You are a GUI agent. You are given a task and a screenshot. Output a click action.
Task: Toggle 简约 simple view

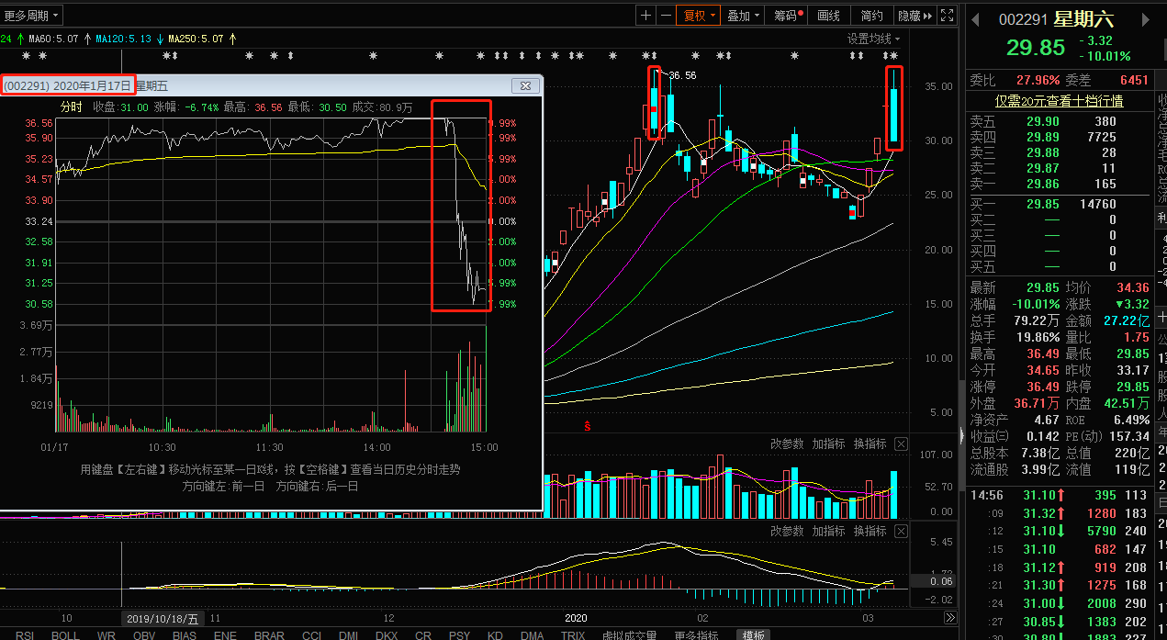pyautogui.click(x=871, y=16)
